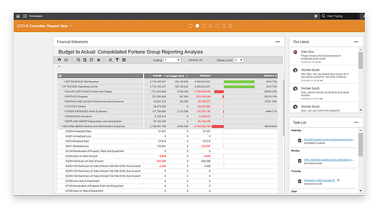Select the sixth page indicator dot
This screenshot has width=379, height=211.
[224, 26]
